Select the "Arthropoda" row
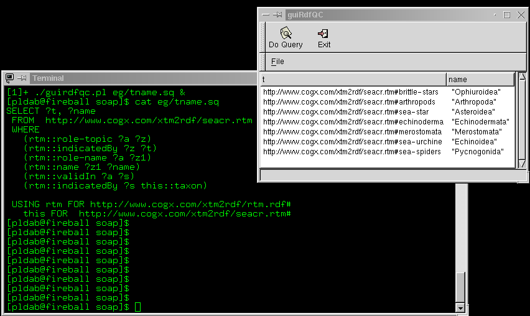 pyautogui.click(x=473, y=102)
